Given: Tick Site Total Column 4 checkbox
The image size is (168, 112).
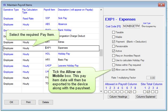Looking at the screenshot, I should click(157, 92).
